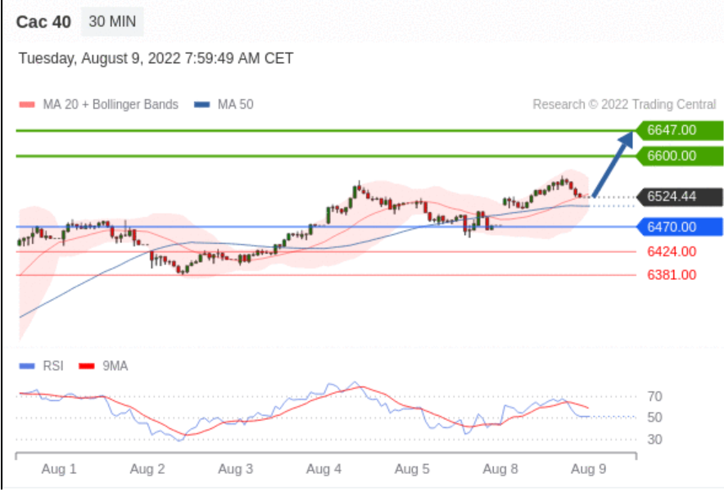Click the RSI legend label
This screenshot has width=724, height=492.
click(52, 366)
